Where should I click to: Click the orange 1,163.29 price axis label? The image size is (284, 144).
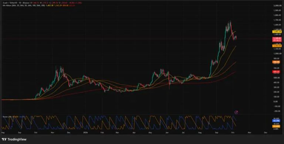(277, 46)
